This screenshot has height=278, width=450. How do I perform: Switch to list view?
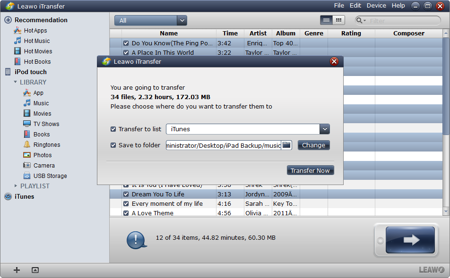pyautogui.click(x=326, y=20)
